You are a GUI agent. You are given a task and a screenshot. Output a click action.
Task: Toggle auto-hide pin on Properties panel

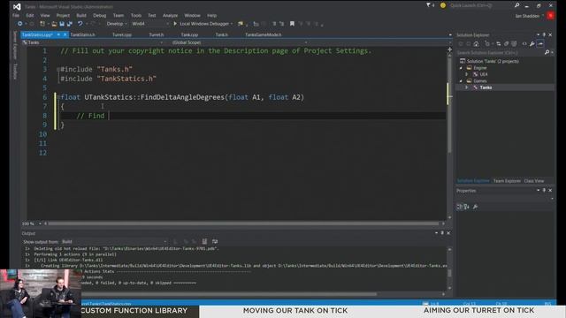544,191
